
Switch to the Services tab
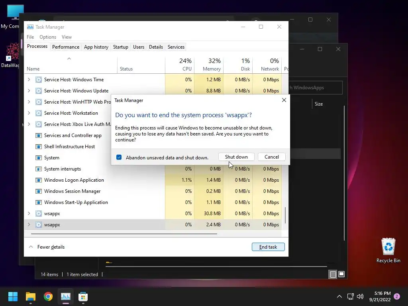176,47
